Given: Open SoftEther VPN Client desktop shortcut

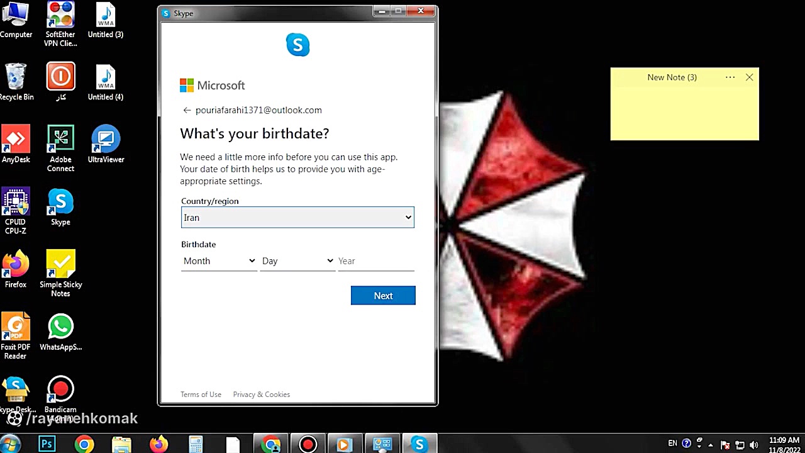Looking at the screenshot, I should point(60,25).
